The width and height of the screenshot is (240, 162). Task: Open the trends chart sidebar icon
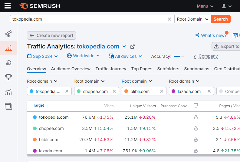8,92
